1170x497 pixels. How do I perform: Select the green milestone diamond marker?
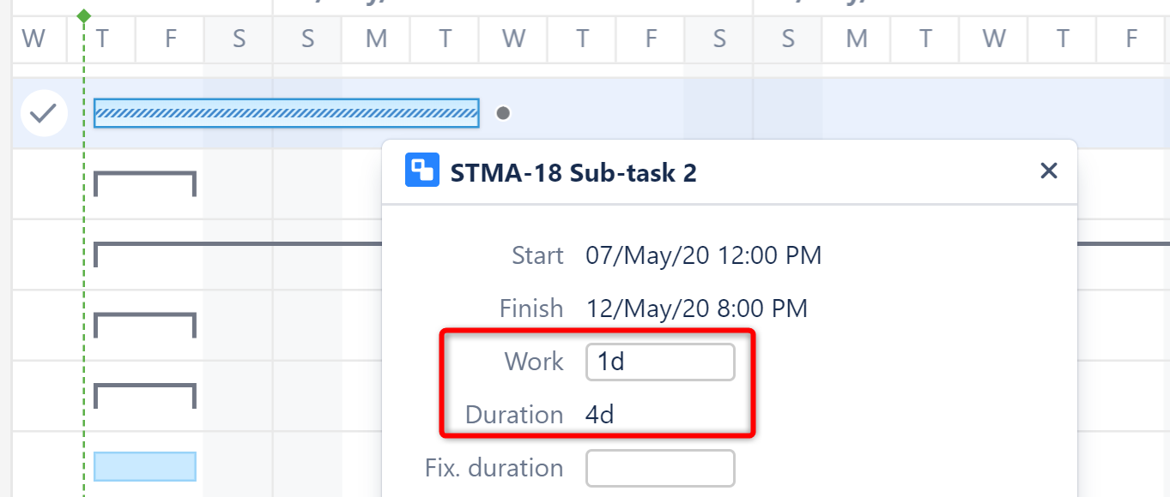tap(83, 15)
